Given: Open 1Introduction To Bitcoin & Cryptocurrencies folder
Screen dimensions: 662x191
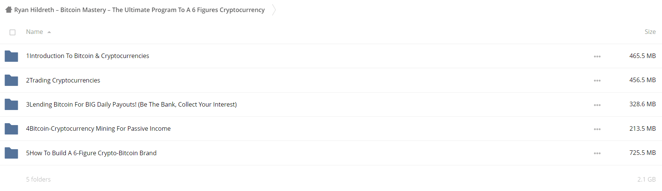Looking at the screenshot, I should point(87,56).
